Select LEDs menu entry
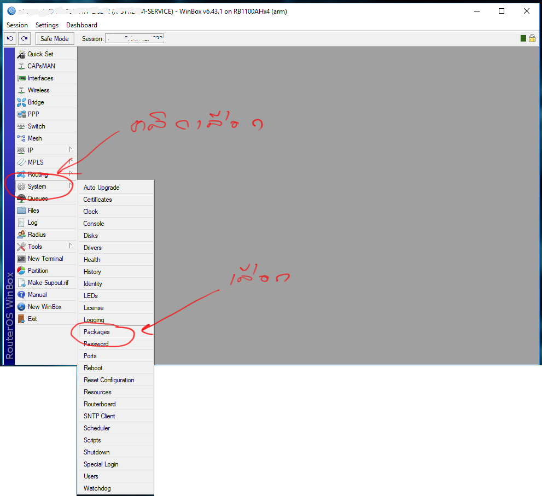 116,296
